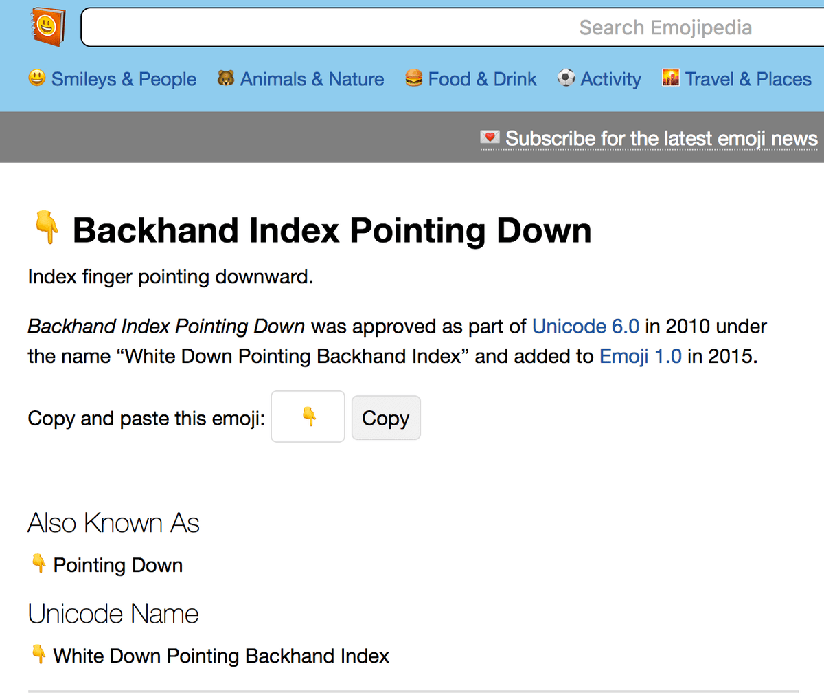
Task: Click the smiley face icon beside Smileys & People
Action: (x=37, y=78)
